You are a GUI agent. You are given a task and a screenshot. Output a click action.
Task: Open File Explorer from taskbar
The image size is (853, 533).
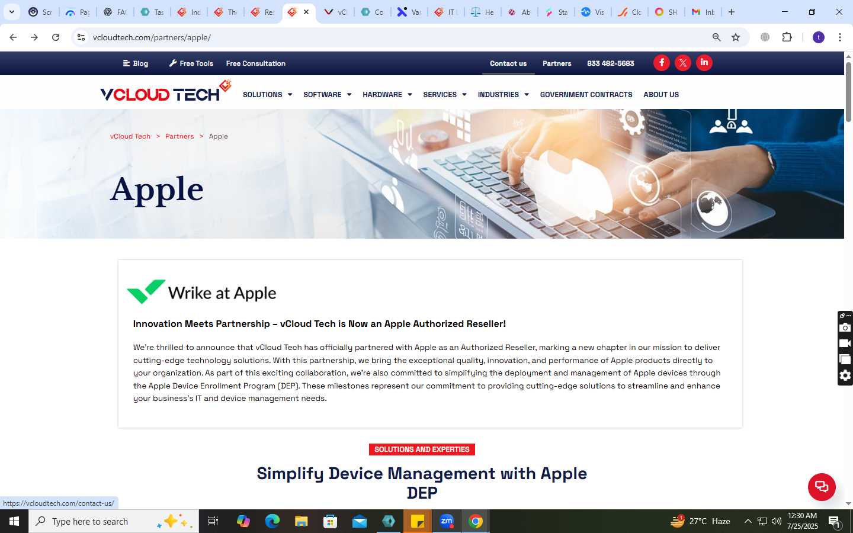pyautogui.click(x=302, y=521)
